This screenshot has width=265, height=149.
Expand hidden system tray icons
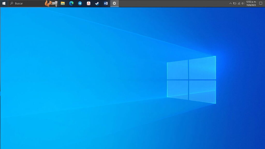[231, 3]
